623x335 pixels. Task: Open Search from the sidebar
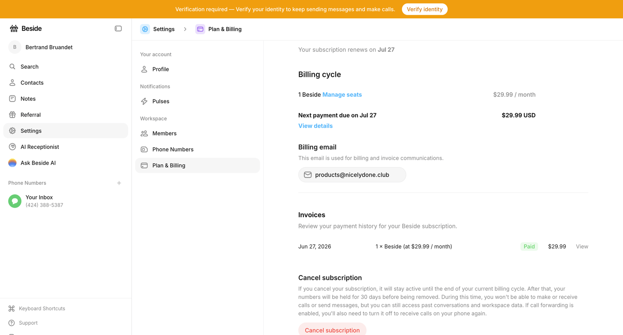(x=66, y=67)
